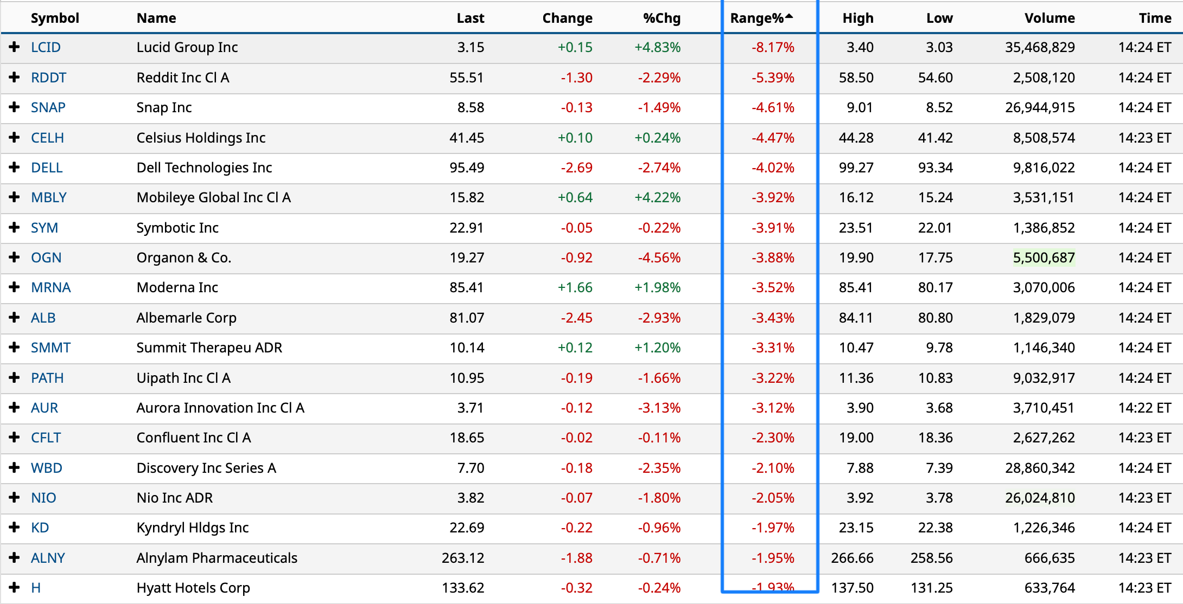The height and width of the screenshot is (604, 1183).
Task: Open the CELH symbol link
Action: tap(47, 138)
